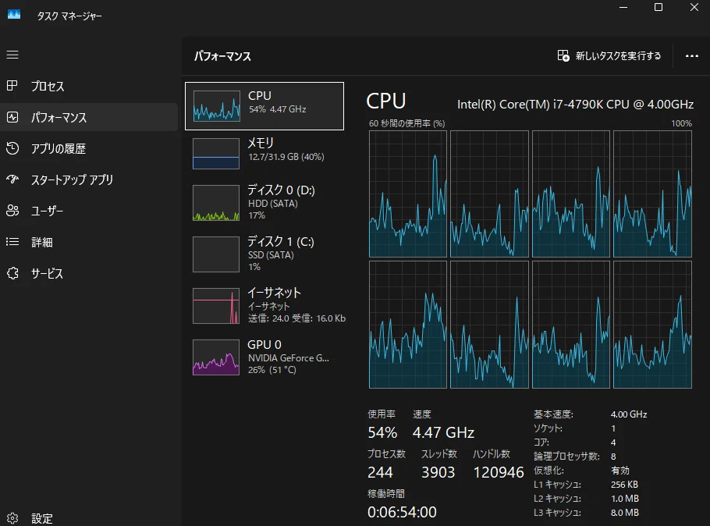
Task: Click the L2 キャッシュ value 1.0 MB
Action: 625,499
